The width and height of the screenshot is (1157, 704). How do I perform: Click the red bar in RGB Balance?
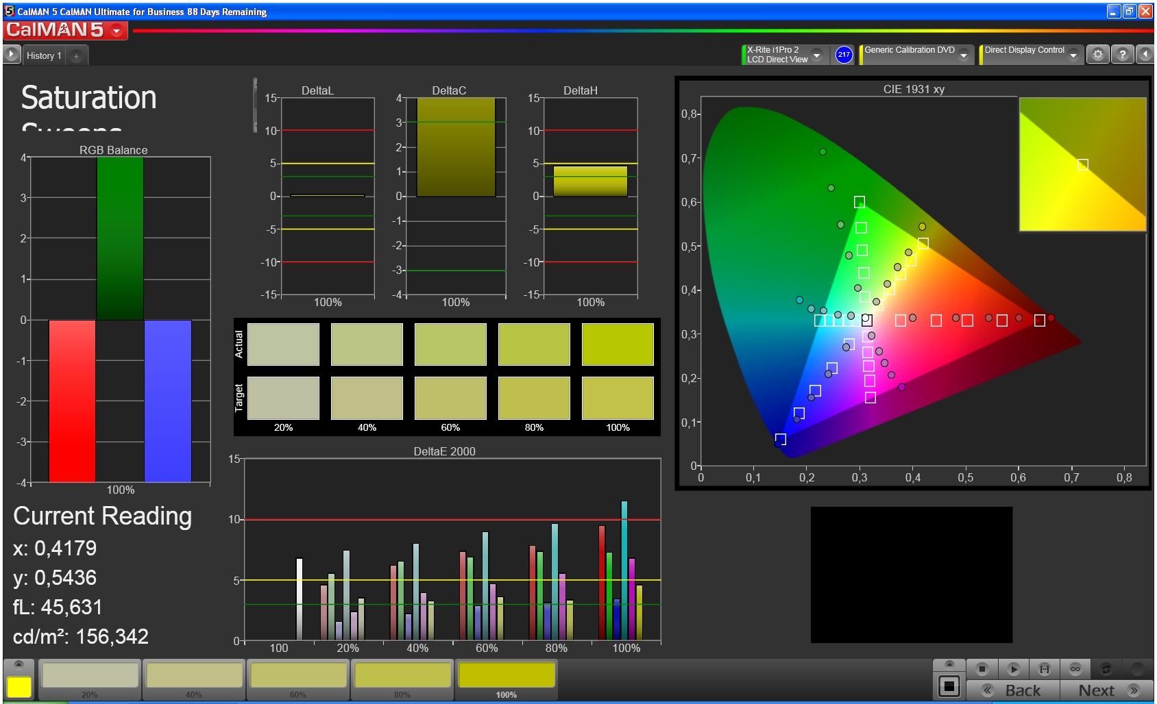tap(72, 401)
